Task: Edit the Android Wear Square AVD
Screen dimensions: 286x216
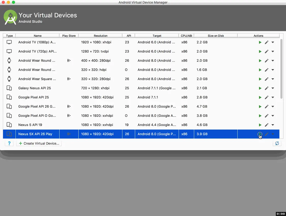Action: tap(266, 79)
